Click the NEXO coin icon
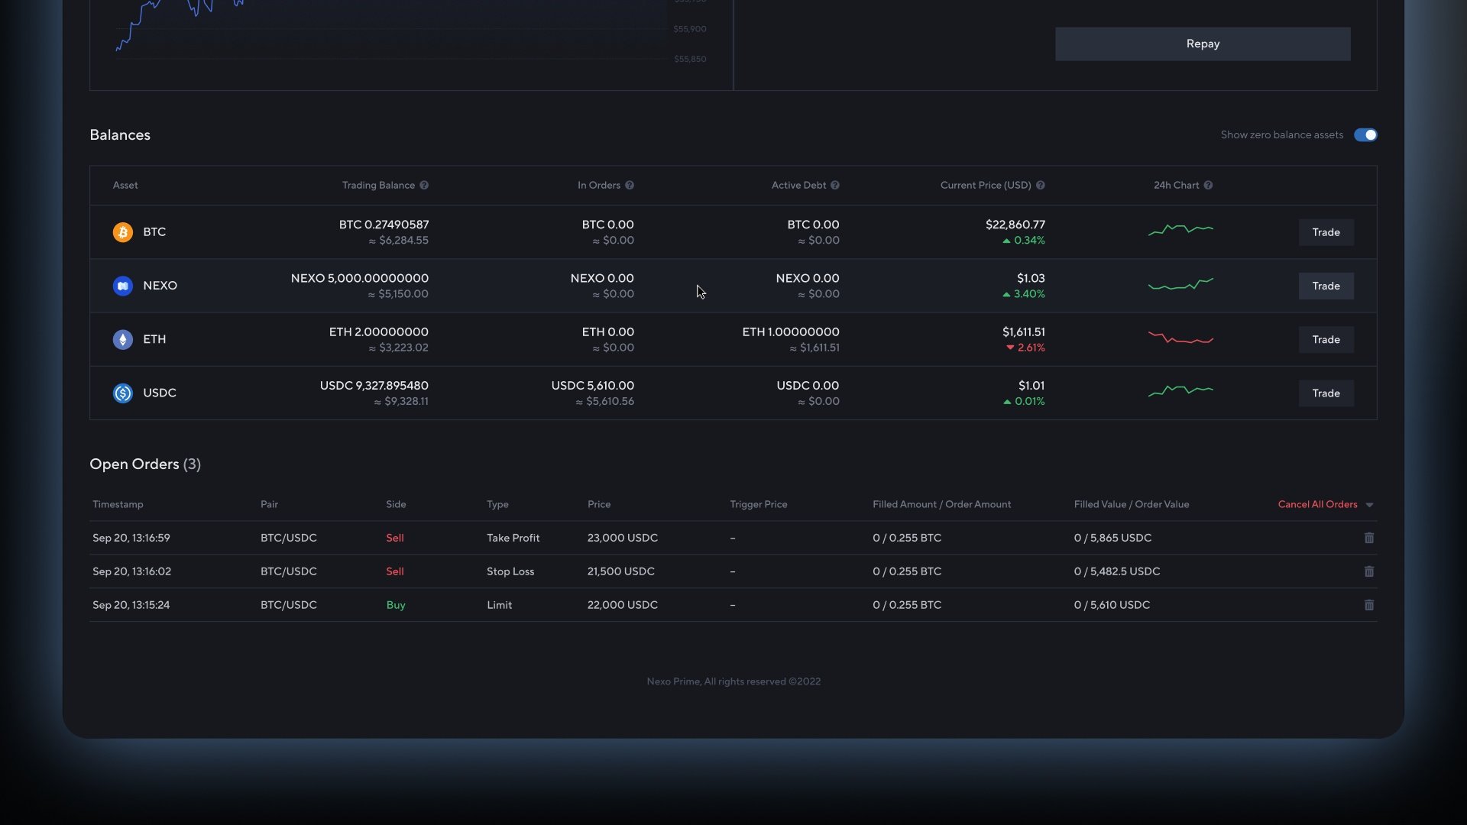The height and width of the screenshot is (825, 1467). point(122,286)
